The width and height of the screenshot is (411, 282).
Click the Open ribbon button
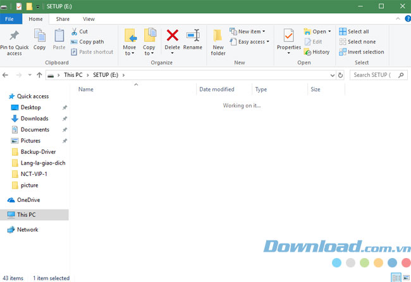(317, 32)
